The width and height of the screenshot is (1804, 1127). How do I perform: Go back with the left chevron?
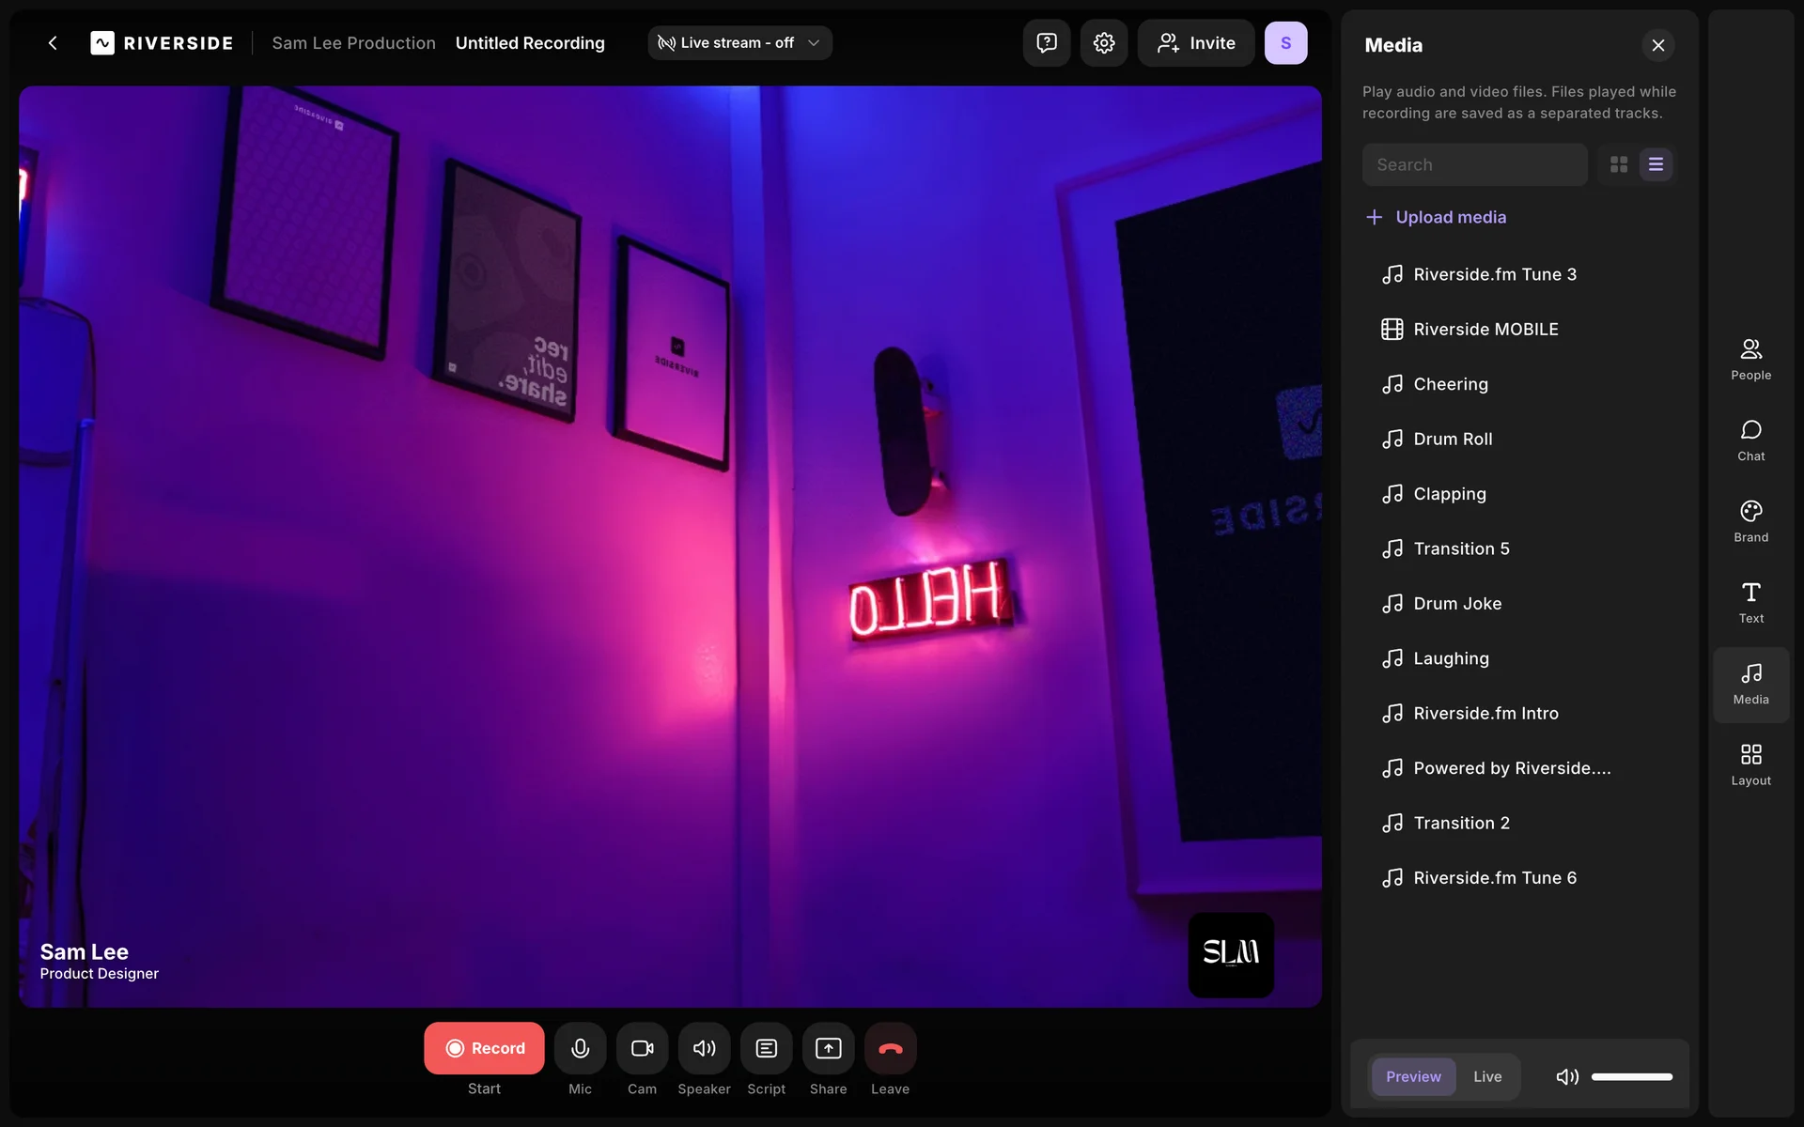pos(53,43)
